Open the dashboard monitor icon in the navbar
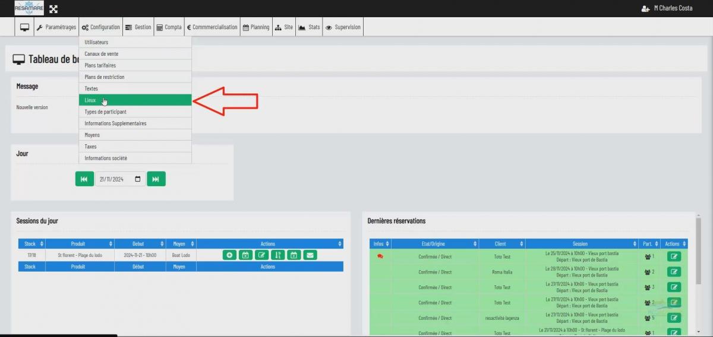This screenshot has height=337, width=713. pyautogui.click(x=24, y=27)
